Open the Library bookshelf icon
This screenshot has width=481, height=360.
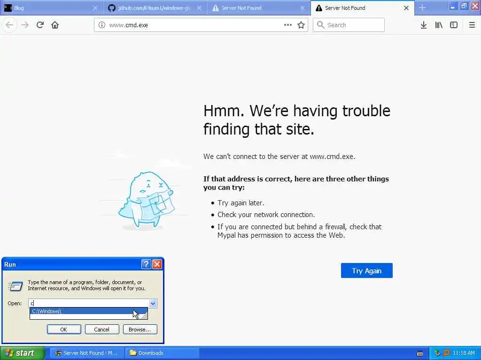439,25
